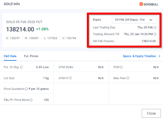Show info for Max Pain
Screen dimensions: 163x121
coord(128,78)
